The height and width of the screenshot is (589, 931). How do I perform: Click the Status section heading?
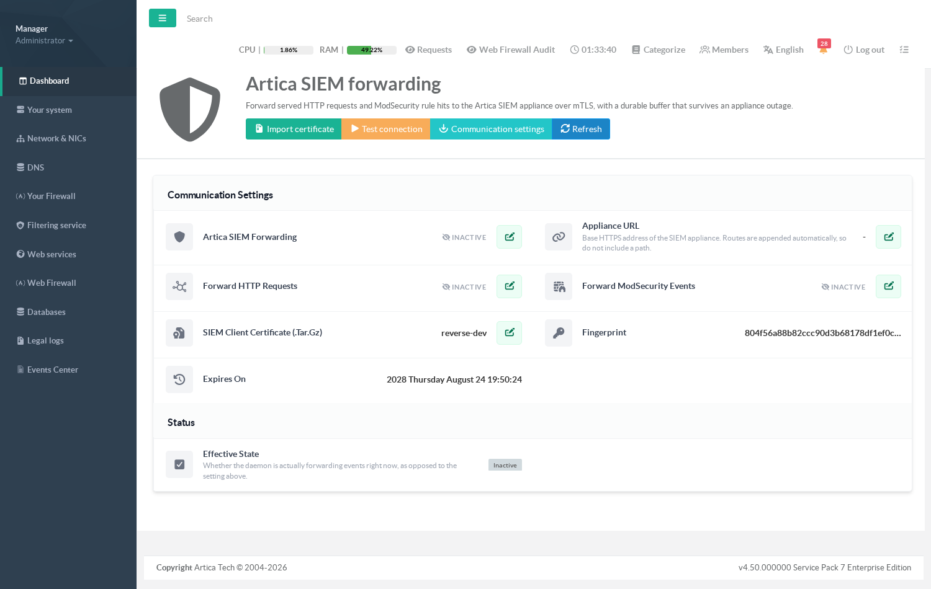pos(181,422)
